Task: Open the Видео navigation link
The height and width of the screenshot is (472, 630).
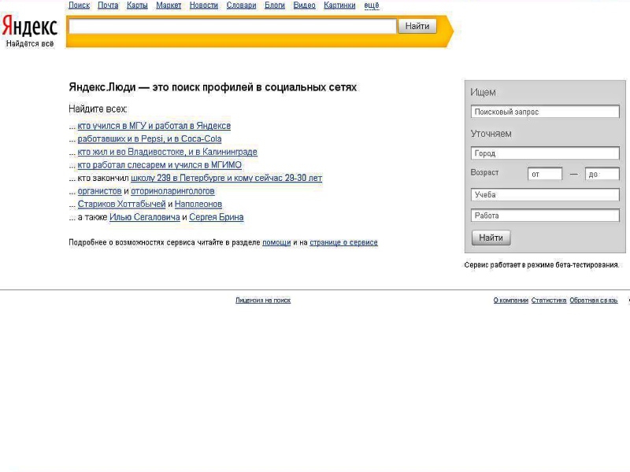Action: 304,6
